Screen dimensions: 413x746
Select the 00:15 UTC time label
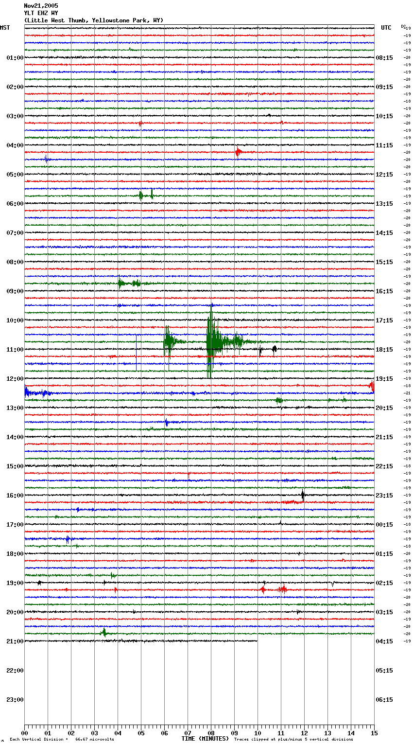(x=384, y=525)
